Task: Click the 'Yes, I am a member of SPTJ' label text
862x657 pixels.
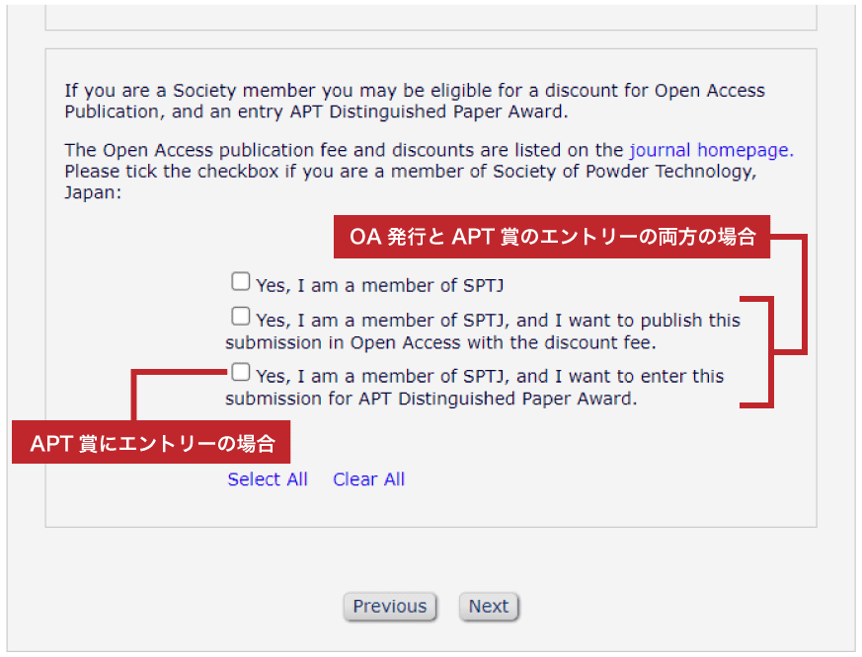Action: click(x=380, y=286)
